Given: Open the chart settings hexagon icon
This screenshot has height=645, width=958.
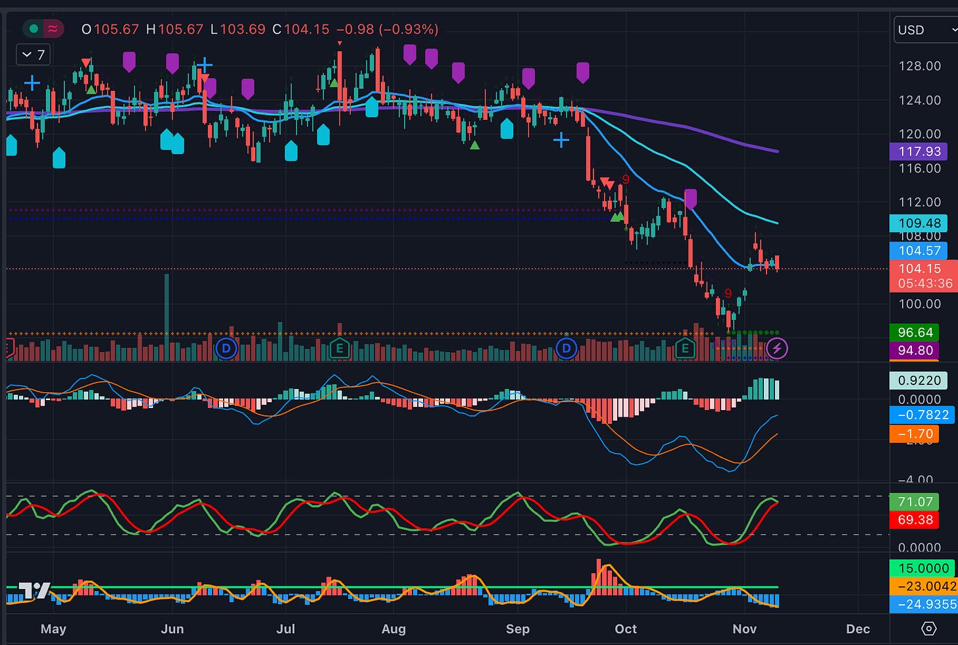Looking at the screenshot, I should [929, 628].
